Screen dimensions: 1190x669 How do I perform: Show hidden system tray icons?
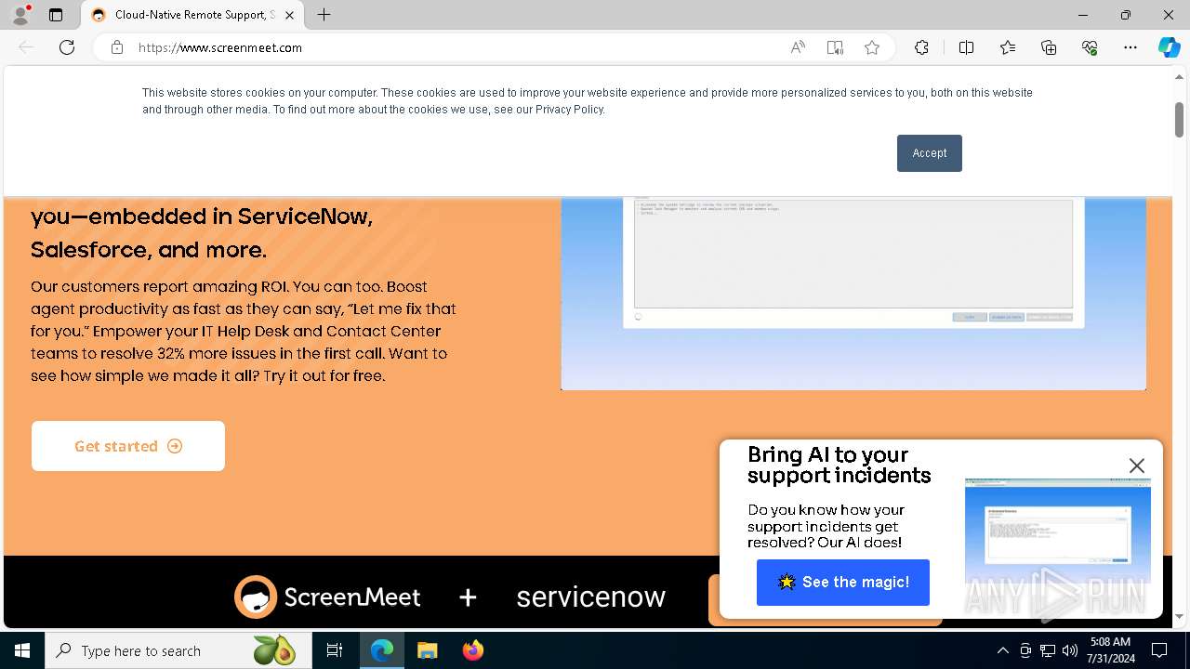(x=1002, y=650)
